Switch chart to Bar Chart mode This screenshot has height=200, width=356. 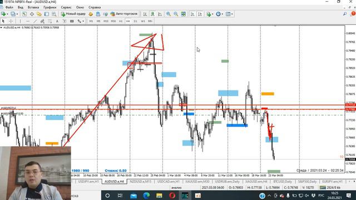145,14
